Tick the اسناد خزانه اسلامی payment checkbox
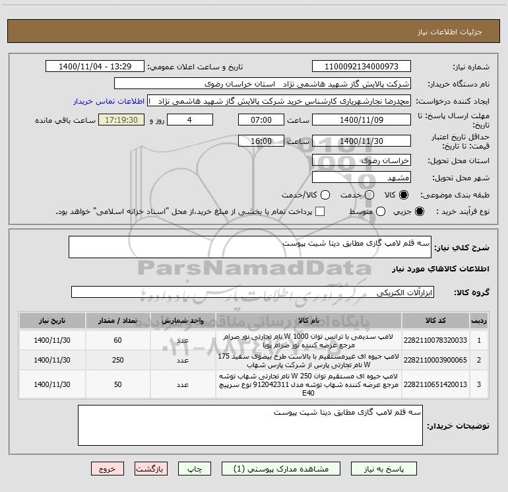The image size is (508, 492). [x=320, y=211]
